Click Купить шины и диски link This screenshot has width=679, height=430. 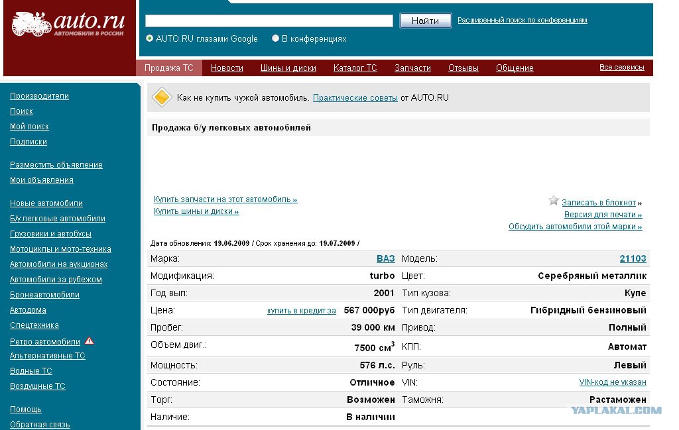point(196,211)
